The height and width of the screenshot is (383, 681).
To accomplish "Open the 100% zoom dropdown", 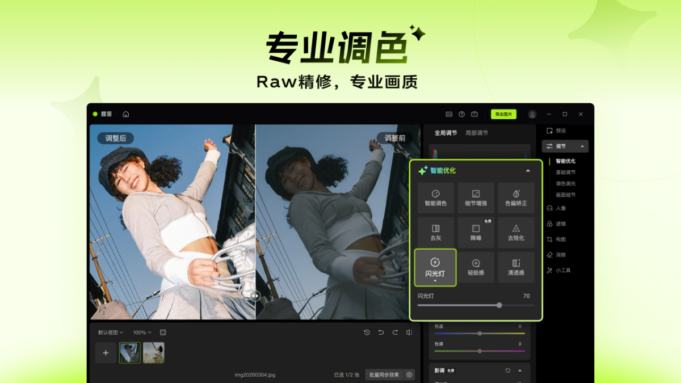I will (x=142, y=333).
